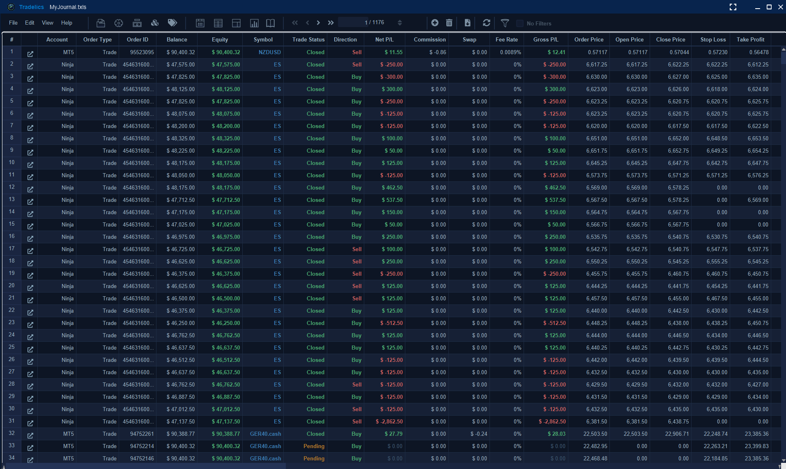Image resolution: width=786 pixels, height=469 pixels.
Task: Delete selected trade with trash icon
Action: click(x=449, y=23)
